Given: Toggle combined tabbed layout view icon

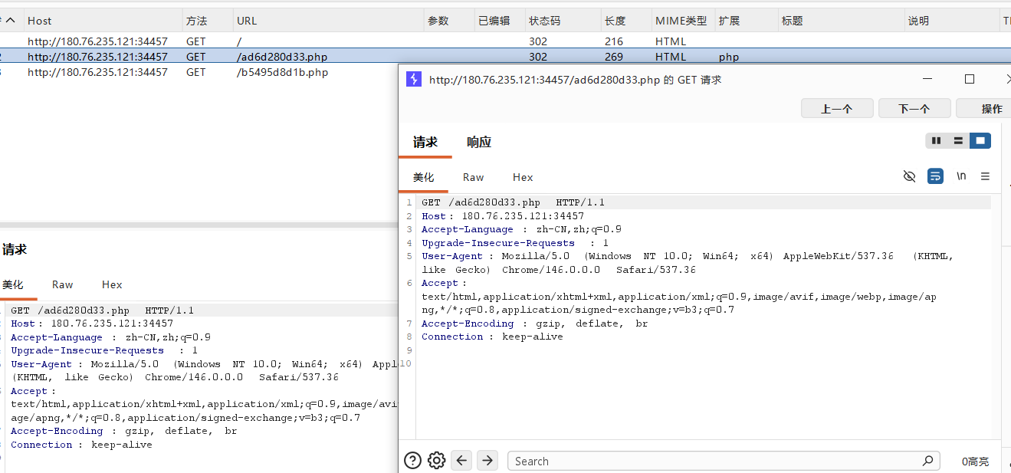Looking at the screenshot, I should tap(980, 140).
